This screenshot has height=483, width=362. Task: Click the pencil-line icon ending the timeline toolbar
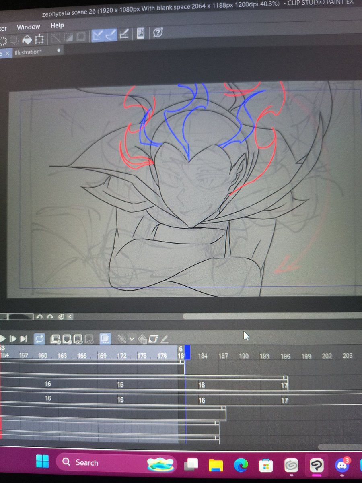click(x=164, y=339)
